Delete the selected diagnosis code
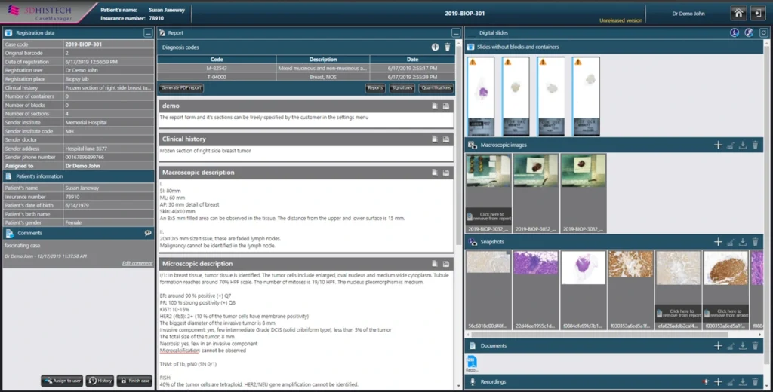 [447, 47]
